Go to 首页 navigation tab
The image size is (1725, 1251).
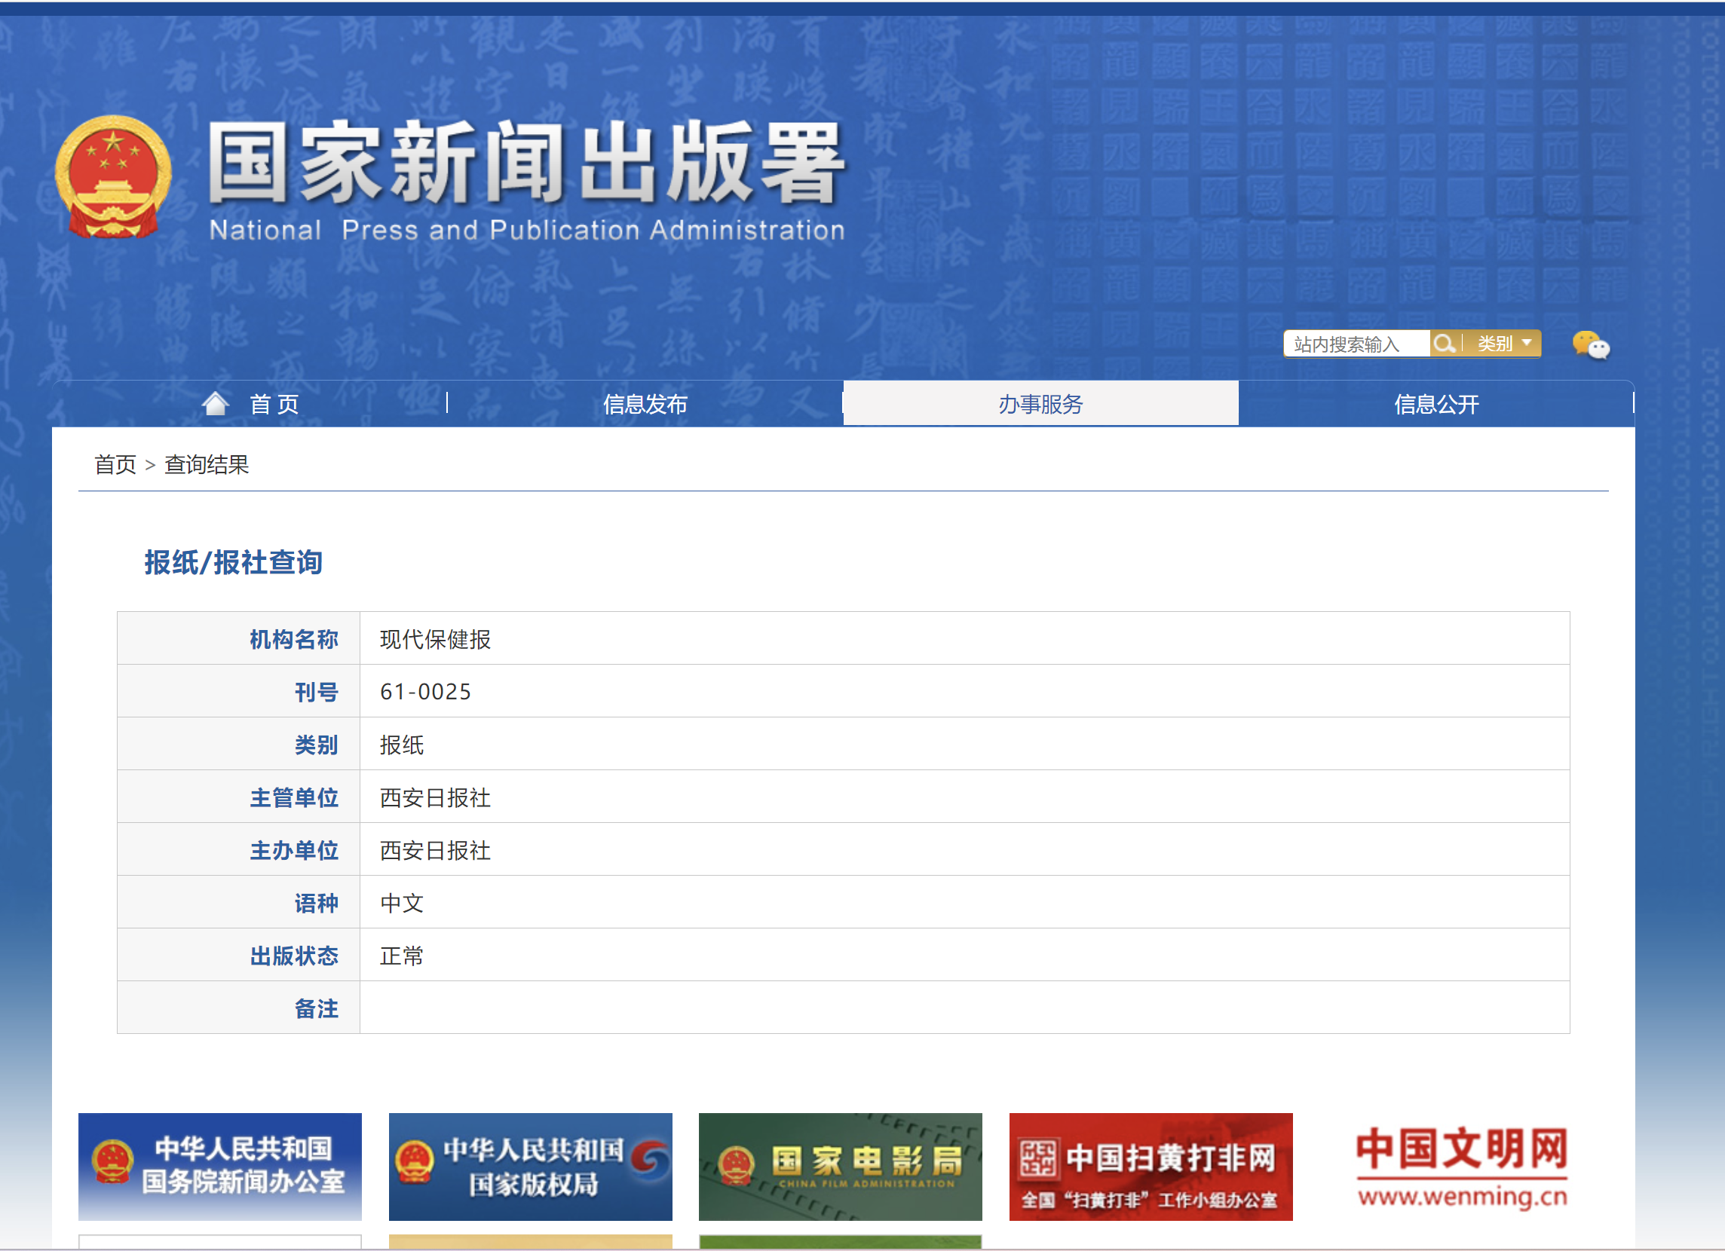(x=274, y=404)
